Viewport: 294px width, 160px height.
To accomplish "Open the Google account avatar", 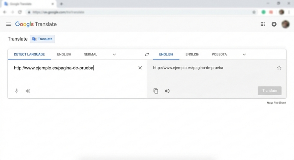I will [285, 24].
